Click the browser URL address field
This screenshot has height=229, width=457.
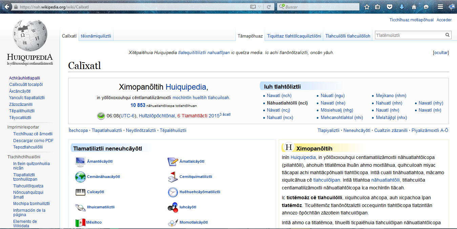tap(130, 7)
